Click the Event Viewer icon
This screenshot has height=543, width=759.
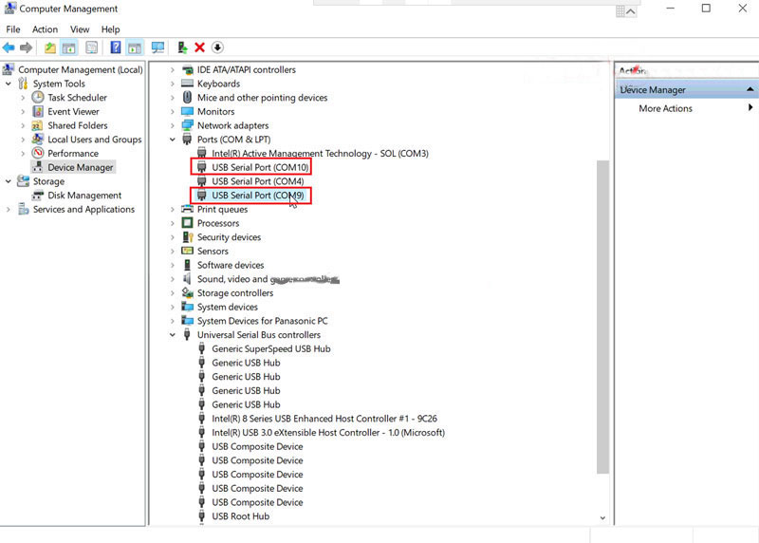click(x=38, y=111)
